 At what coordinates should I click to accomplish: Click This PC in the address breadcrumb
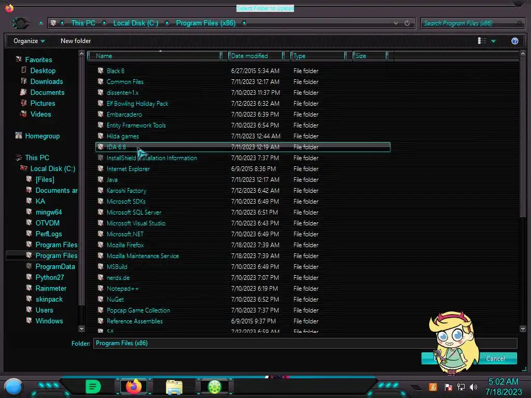click(x=83, y=23)
